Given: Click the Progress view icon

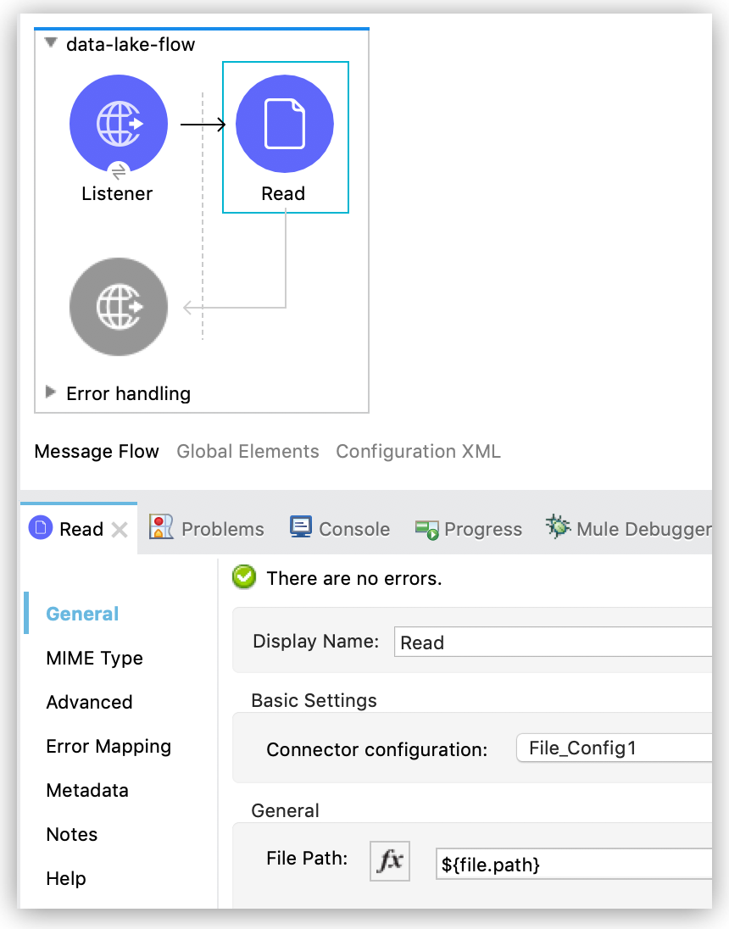Looking at the screenshot, I should [x=426, y=526].
